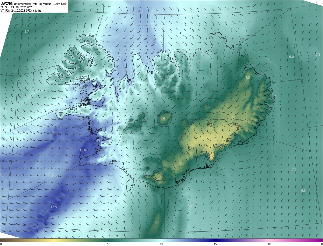Click the 3.3 value in east Iceland
The width and height of the screenshot is (323, 246).
tap(248, 78)
